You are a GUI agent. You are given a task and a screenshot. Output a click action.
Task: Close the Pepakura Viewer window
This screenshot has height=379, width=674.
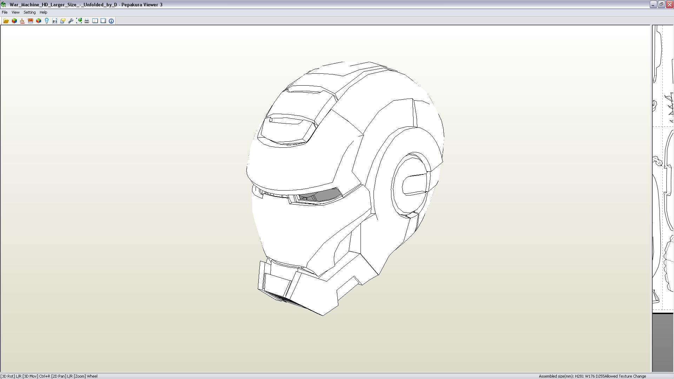pos(669,5)
